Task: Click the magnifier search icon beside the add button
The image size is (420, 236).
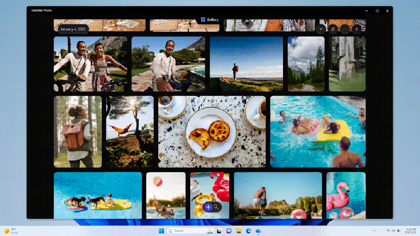Action: [216, 207]
